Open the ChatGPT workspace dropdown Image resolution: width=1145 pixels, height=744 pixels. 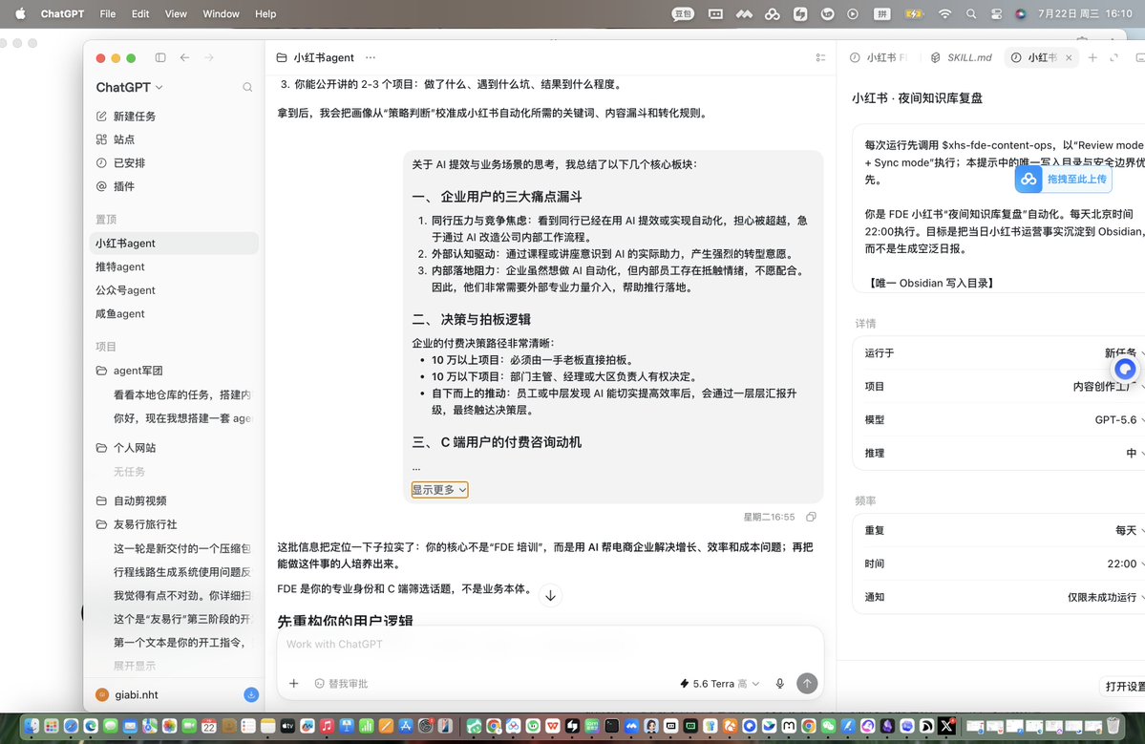[129, 87]
